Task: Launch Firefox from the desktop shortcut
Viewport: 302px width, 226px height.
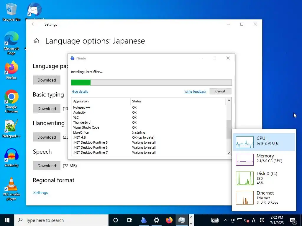Action: (11, 70)
